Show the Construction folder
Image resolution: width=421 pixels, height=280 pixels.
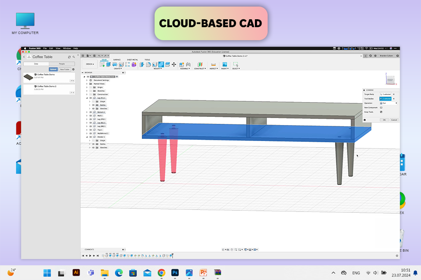click(x=91, y=94)
